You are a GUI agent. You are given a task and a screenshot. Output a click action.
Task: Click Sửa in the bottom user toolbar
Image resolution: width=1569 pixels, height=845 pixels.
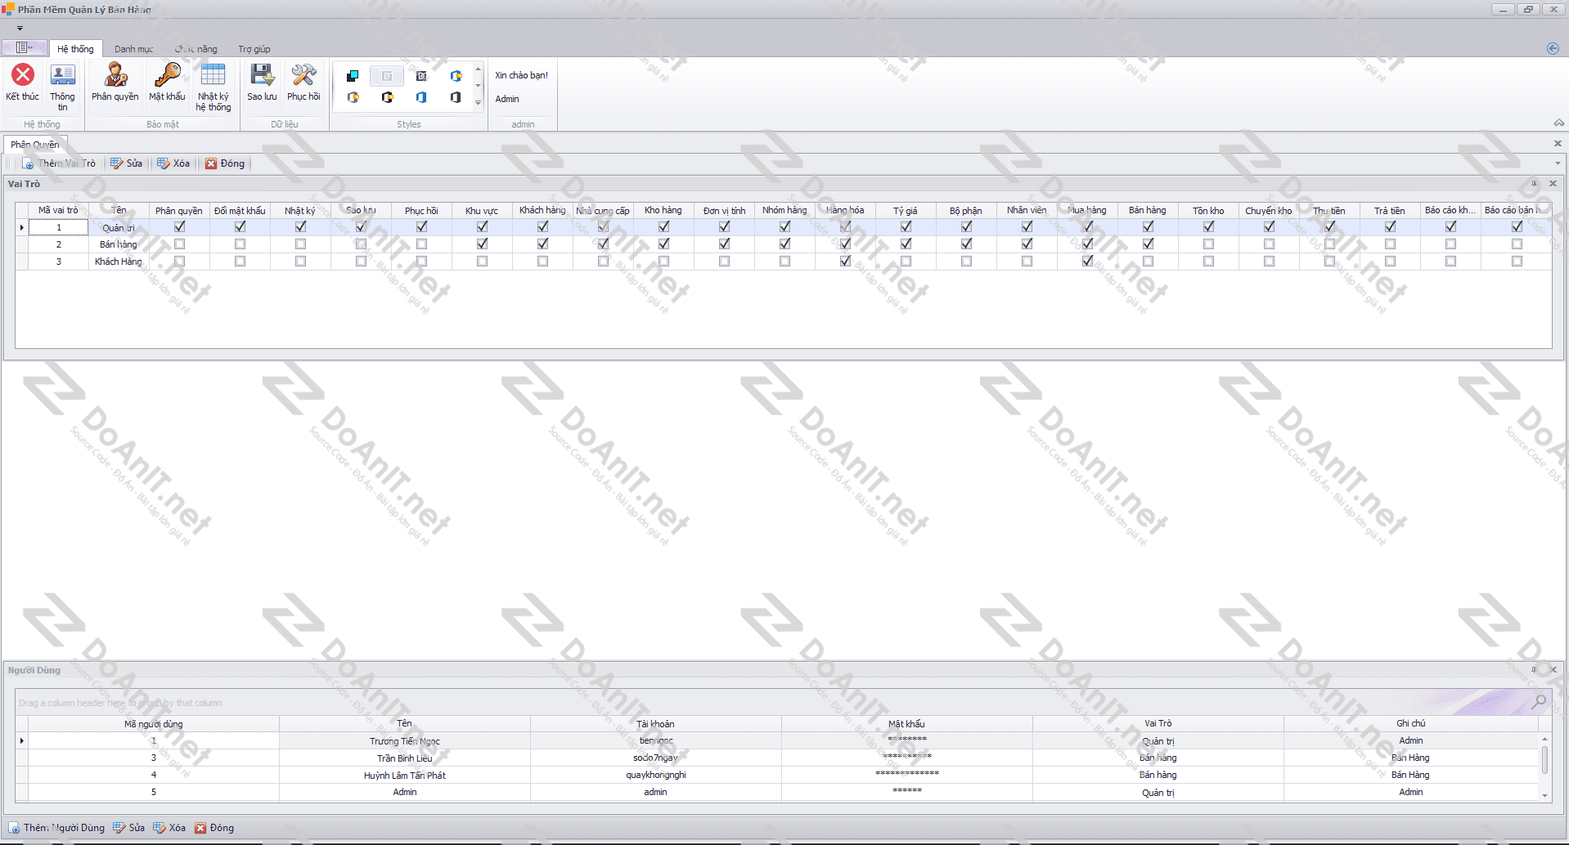[x=128, y=828]
